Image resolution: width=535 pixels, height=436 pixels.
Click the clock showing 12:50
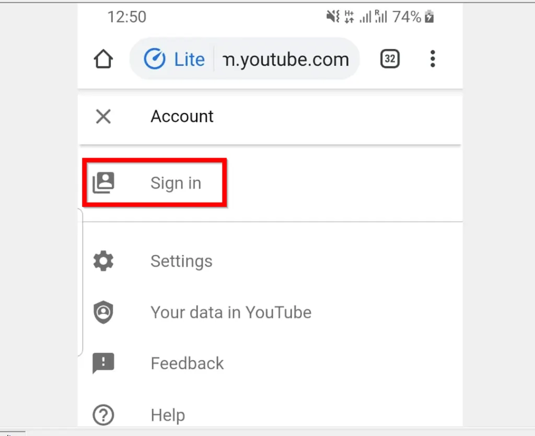[x=126, y=17]
